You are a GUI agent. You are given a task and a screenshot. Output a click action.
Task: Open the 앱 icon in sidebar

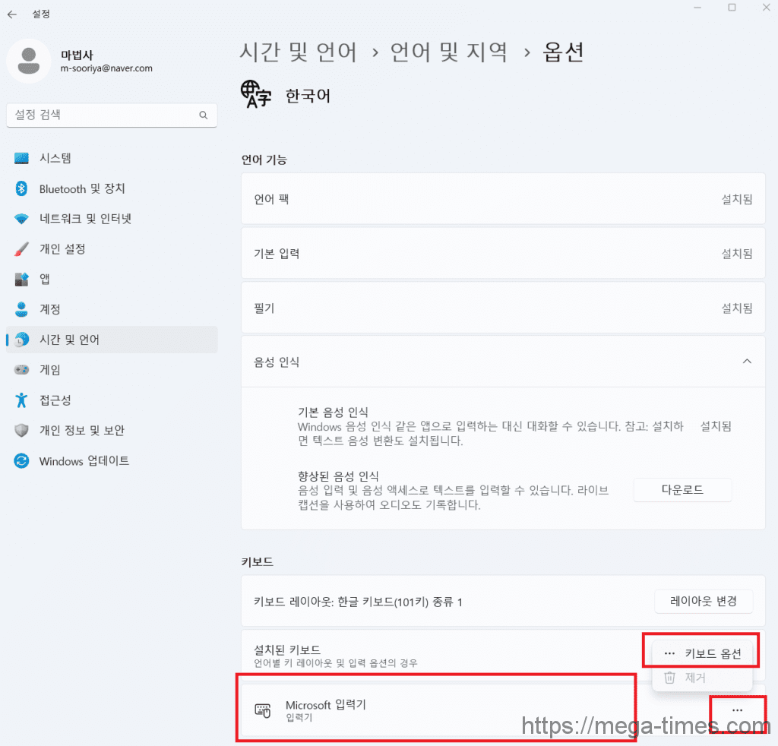[x=22, y=280]
